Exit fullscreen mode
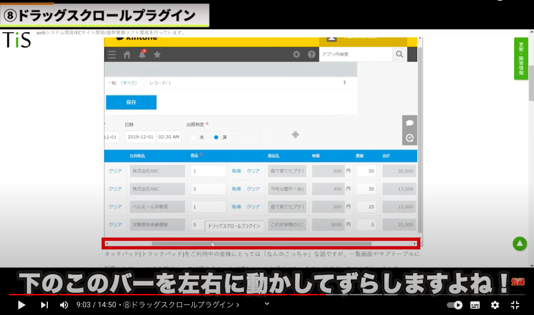This screenshot has height=315, width=534. 515,305
